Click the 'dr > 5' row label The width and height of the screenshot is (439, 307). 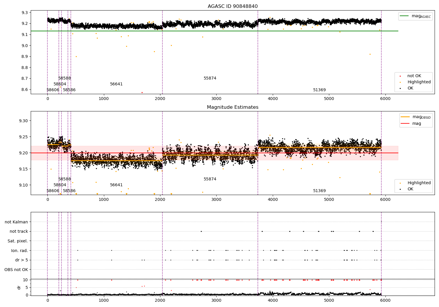(22, 260)
